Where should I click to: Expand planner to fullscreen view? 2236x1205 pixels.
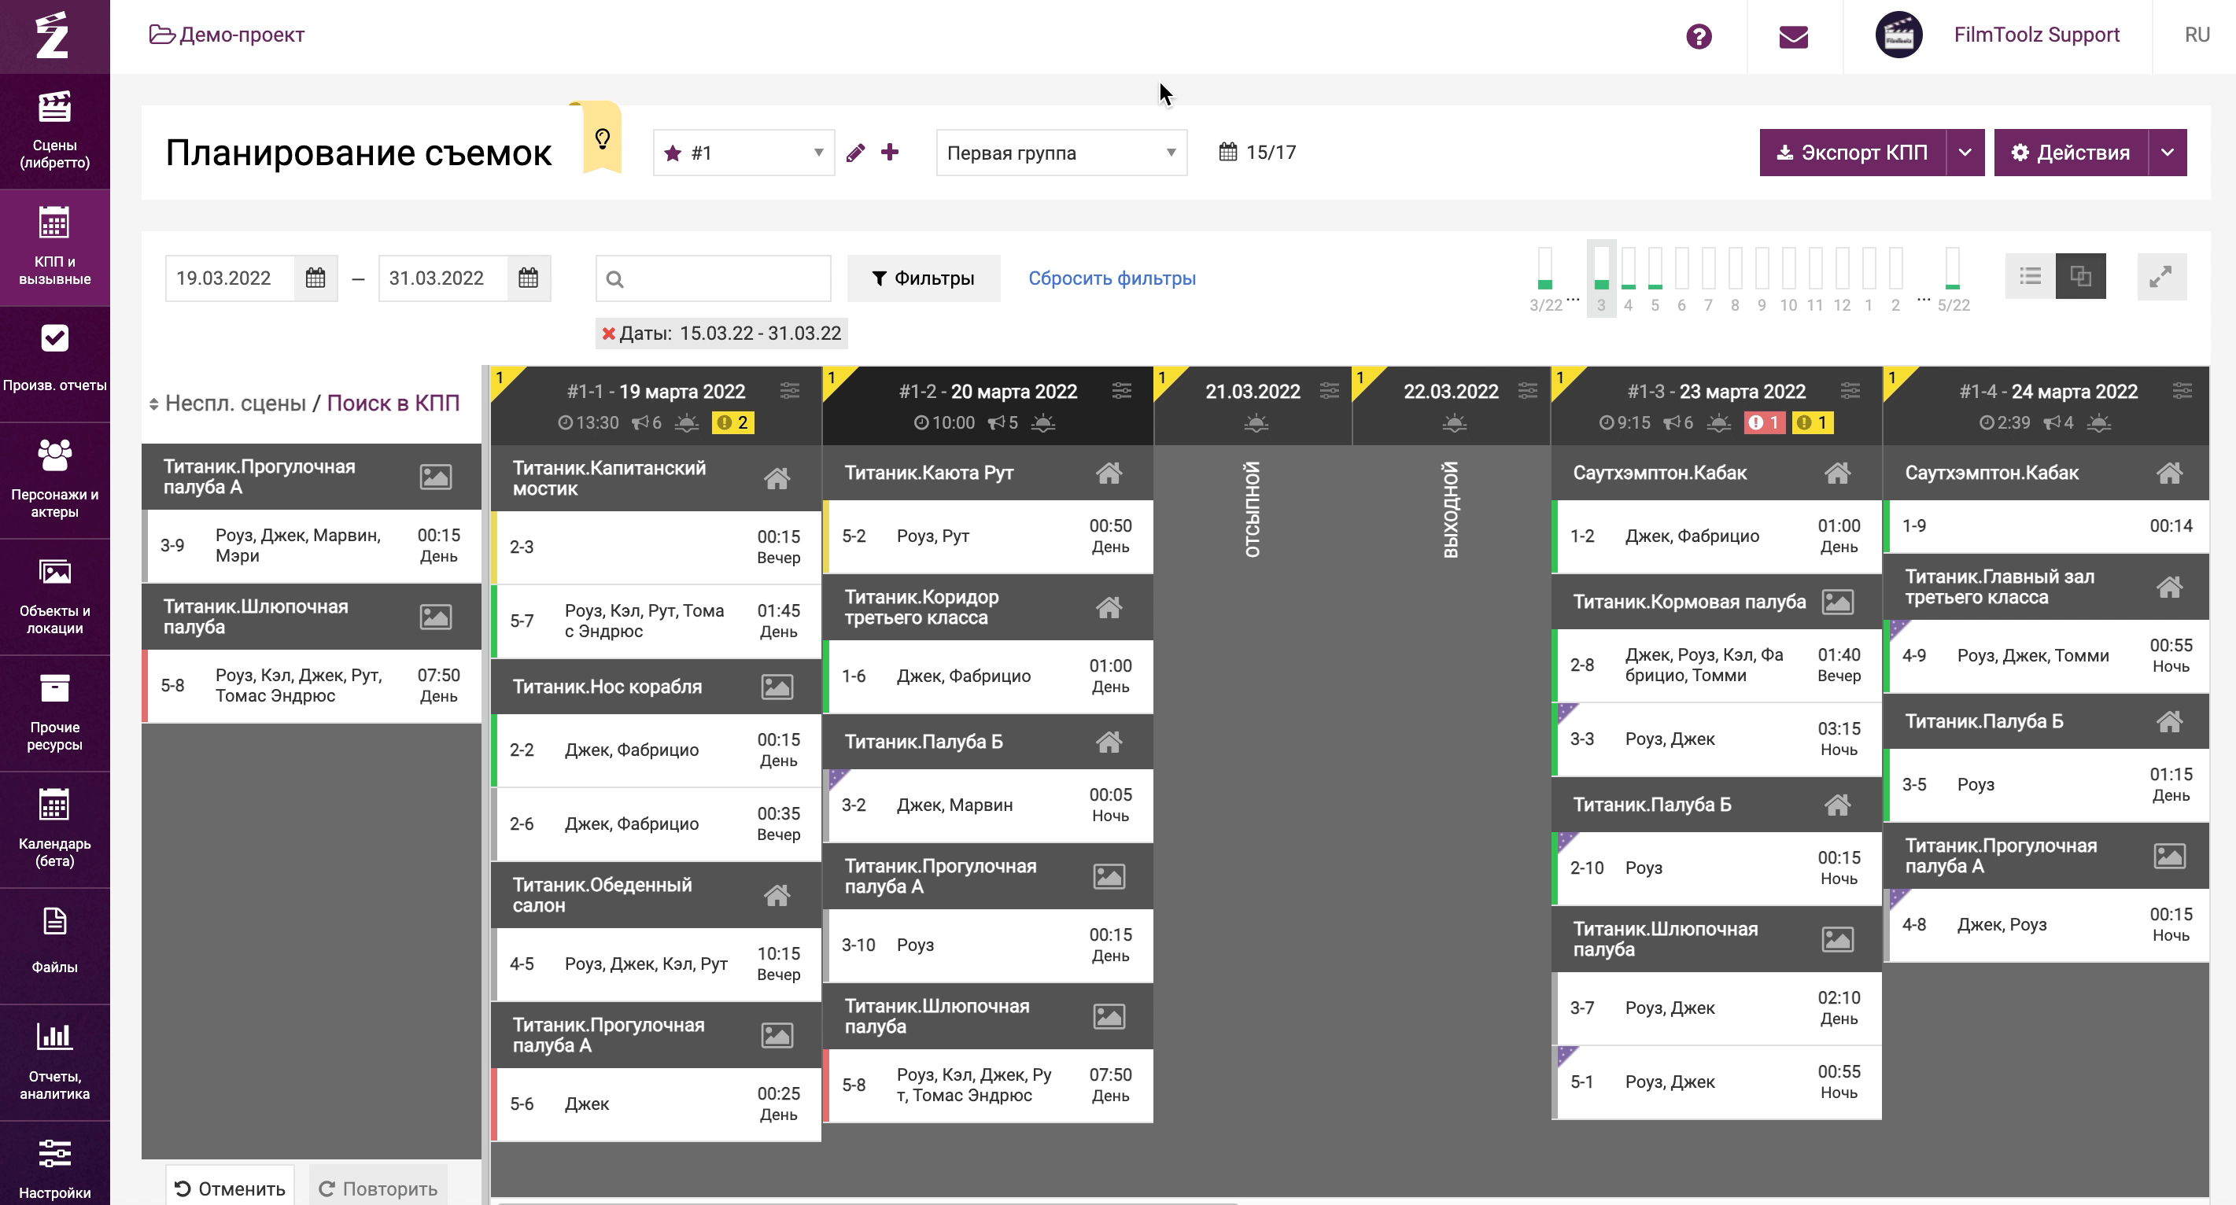coord(2160,278)
